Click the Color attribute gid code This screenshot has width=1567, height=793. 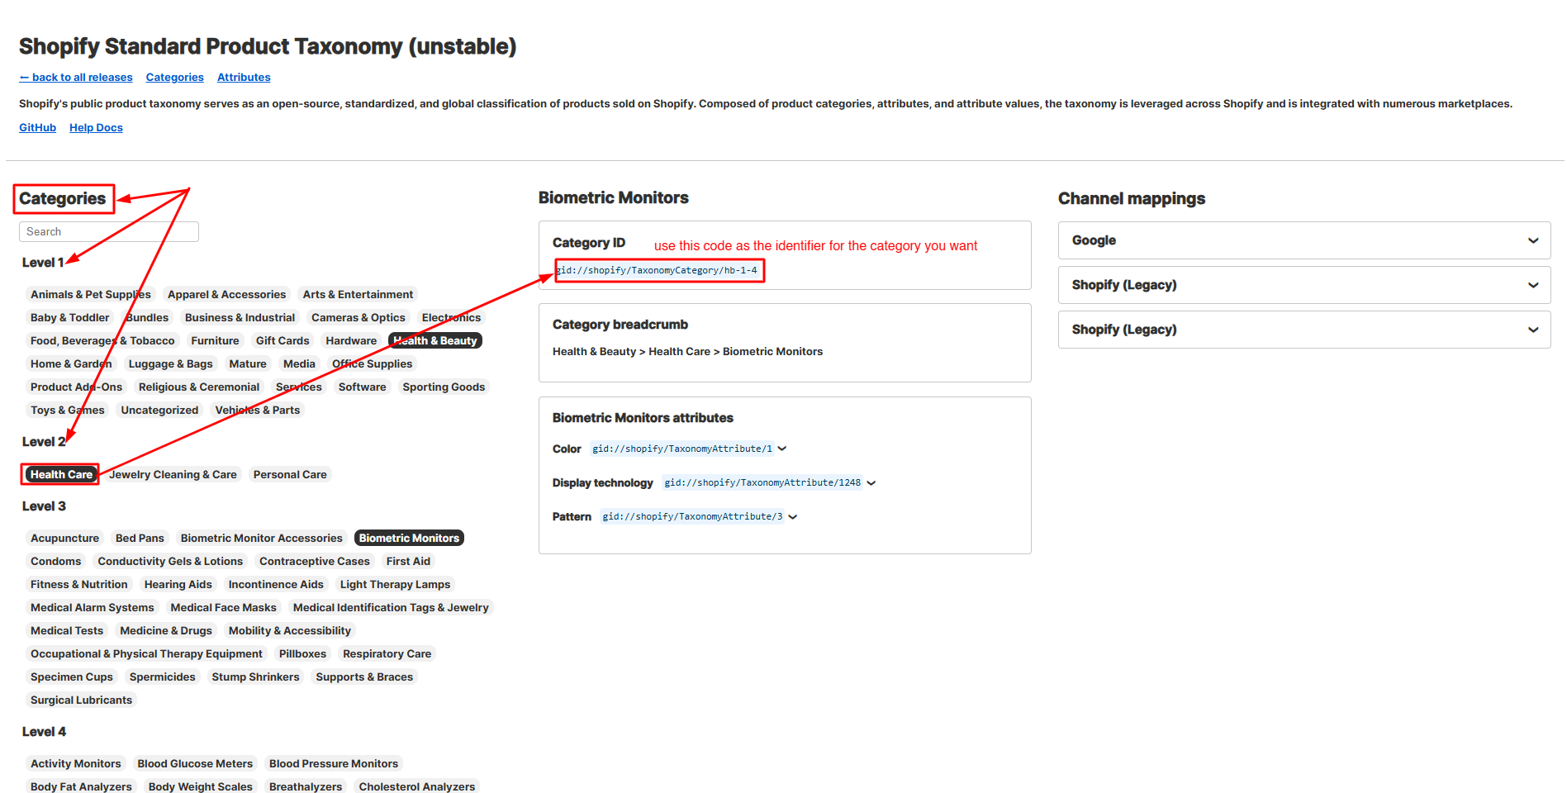(682, 449)
